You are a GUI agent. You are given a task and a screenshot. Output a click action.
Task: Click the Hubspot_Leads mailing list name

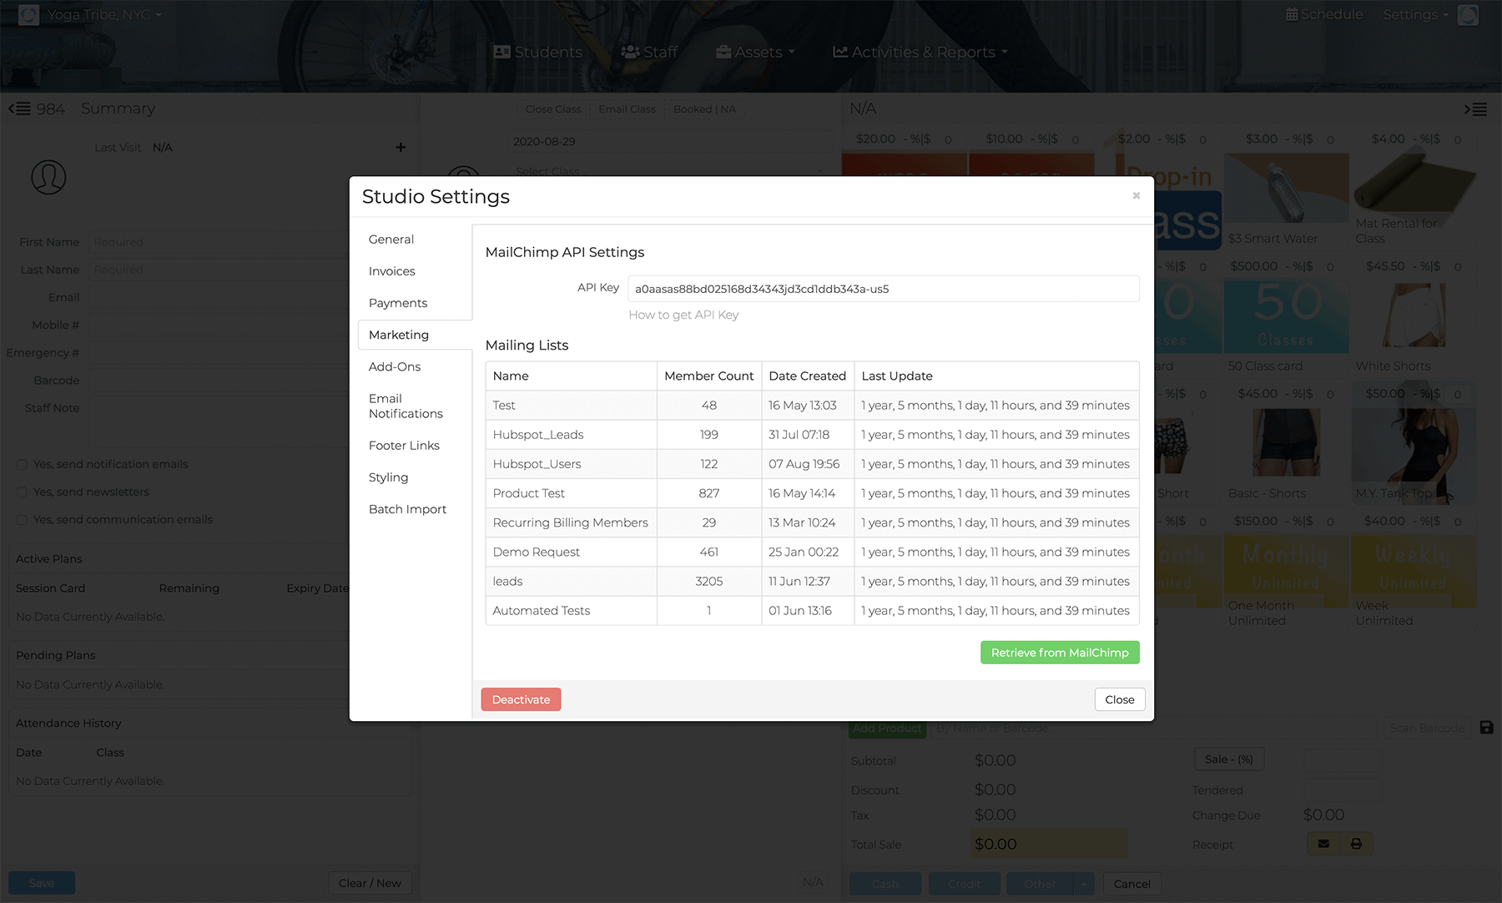click(538, 435)
